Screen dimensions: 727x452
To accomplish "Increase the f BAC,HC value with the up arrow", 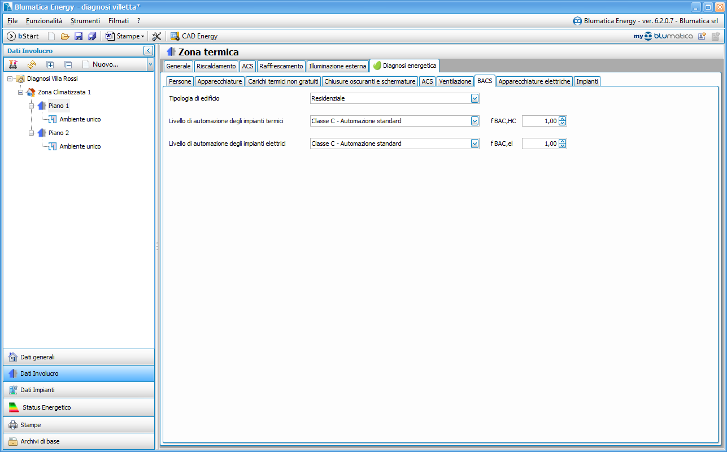I will [562, 119].
